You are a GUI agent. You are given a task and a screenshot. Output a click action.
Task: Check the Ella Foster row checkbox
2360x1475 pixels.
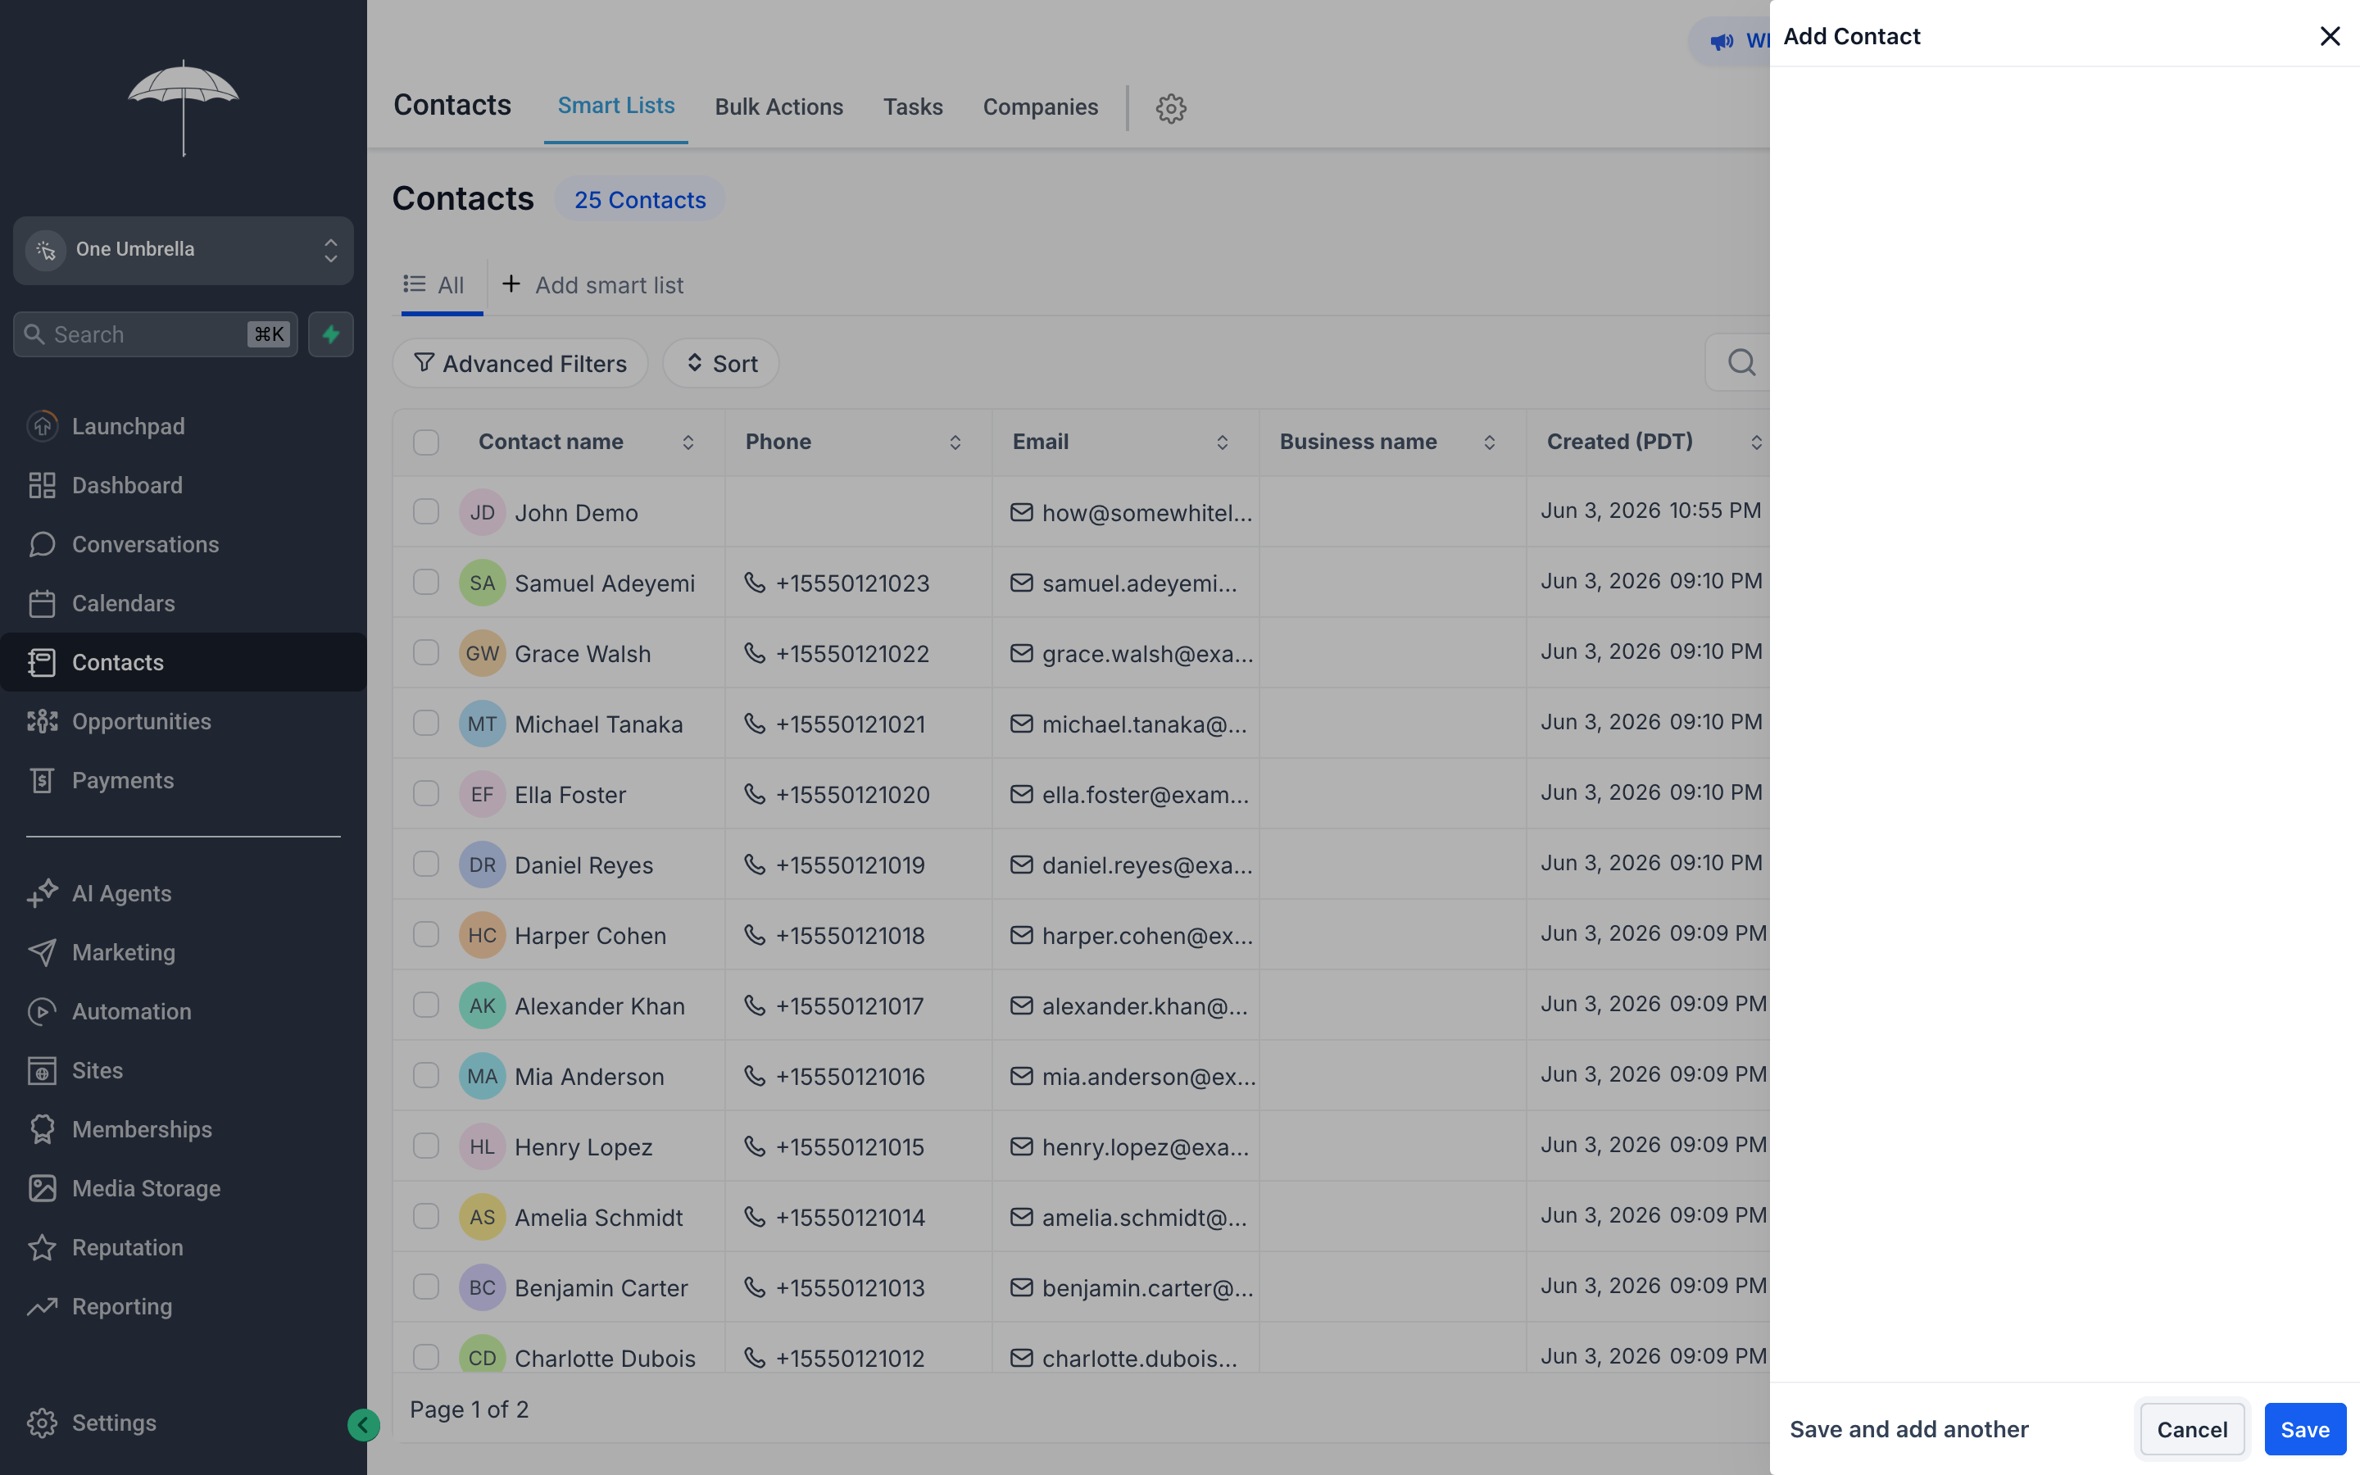(x=426, y=793)
